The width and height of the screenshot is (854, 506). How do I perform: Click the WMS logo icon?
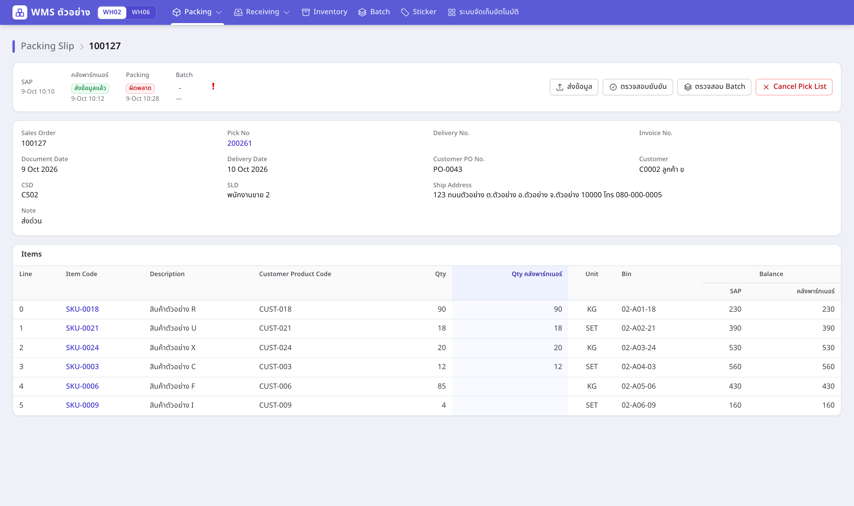click(x=20, y=12)
